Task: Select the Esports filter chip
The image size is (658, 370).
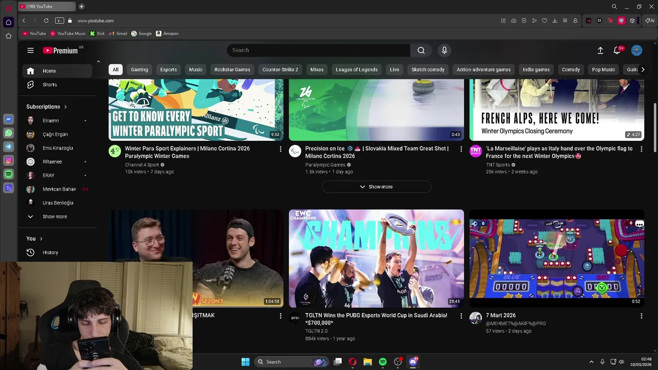Action: pos(169,70)
